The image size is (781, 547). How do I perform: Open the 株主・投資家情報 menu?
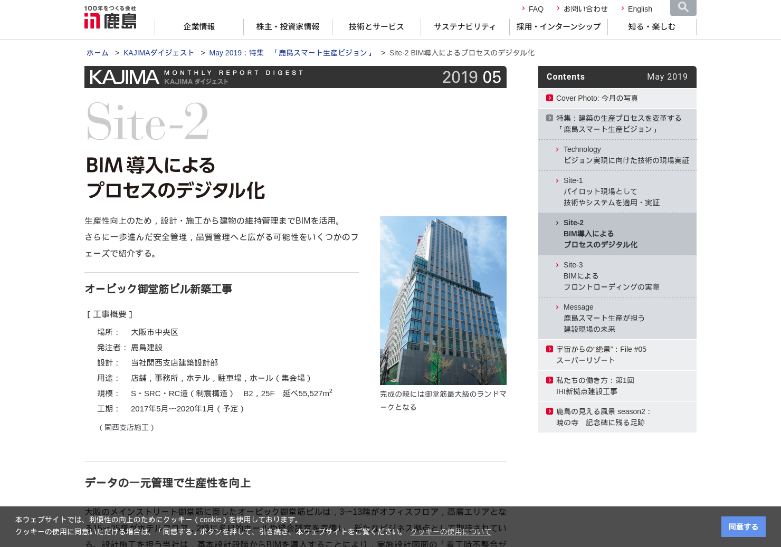pos(288,27)
